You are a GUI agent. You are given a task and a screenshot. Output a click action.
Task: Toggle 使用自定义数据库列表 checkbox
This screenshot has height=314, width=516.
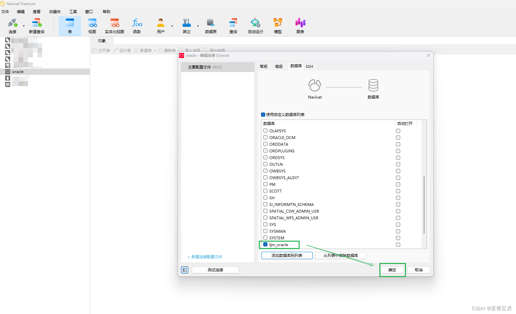pos(263,115)
